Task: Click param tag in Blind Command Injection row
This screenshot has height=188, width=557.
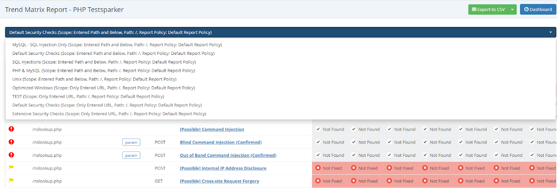Action: coord(131,142)
